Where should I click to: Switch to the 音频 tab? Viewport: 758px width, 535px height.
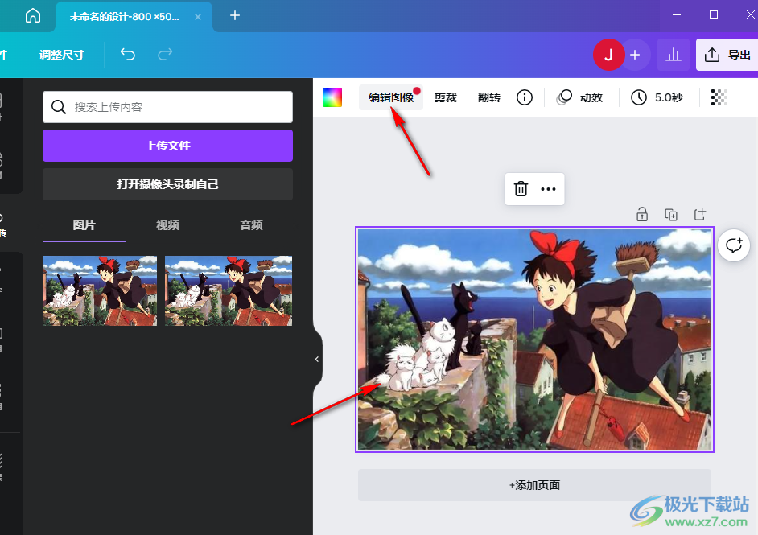point(251,225)
